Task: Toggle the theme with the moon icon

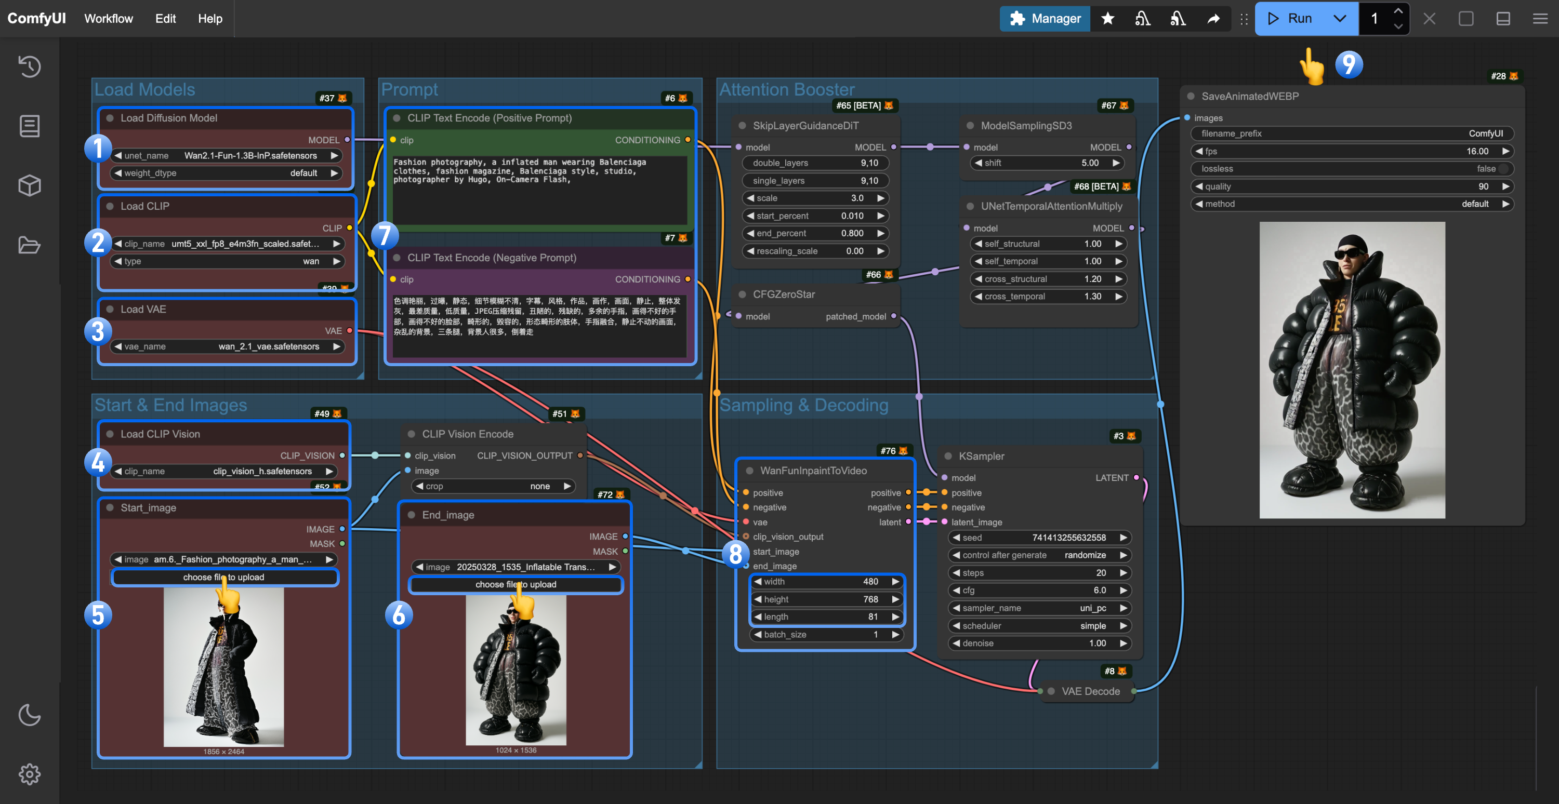Action: (x=29, y=715)
